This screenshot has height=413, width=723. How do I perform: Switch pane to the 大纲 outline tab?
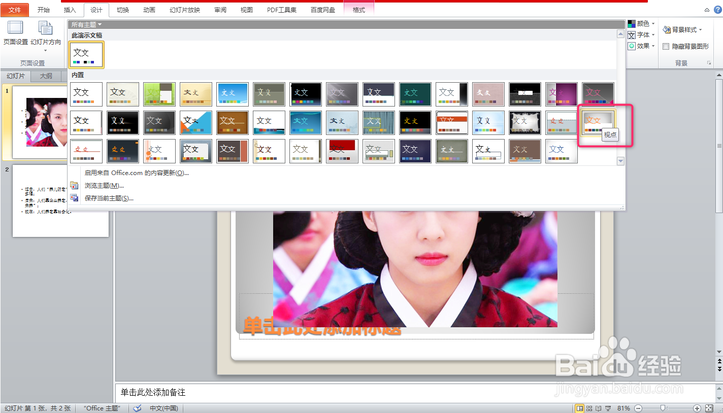(x=46, y=76)
